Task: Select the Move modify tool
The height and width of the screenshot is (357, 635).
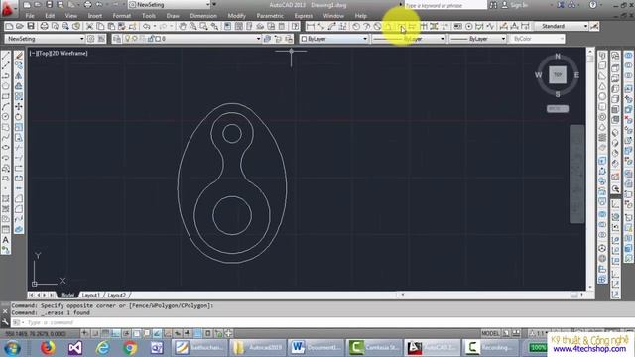Action: pyautogui.click(x=19, y=106)
